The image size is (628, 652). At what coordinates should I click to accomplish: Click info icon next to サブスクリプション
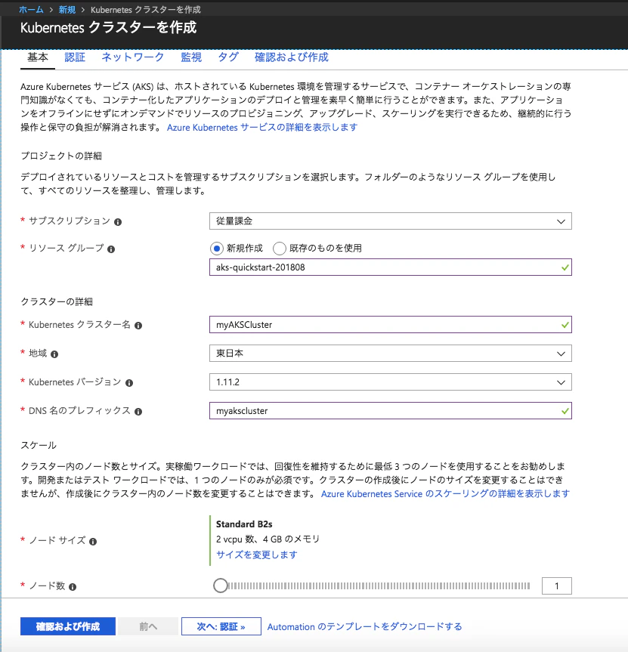click(118, 222)
